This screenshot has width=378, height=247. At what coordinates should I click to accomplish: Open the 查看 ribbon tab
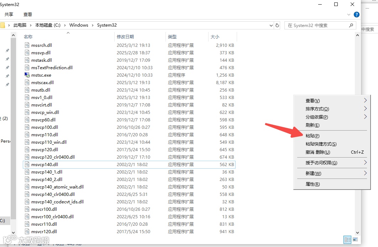pos(28,15)
